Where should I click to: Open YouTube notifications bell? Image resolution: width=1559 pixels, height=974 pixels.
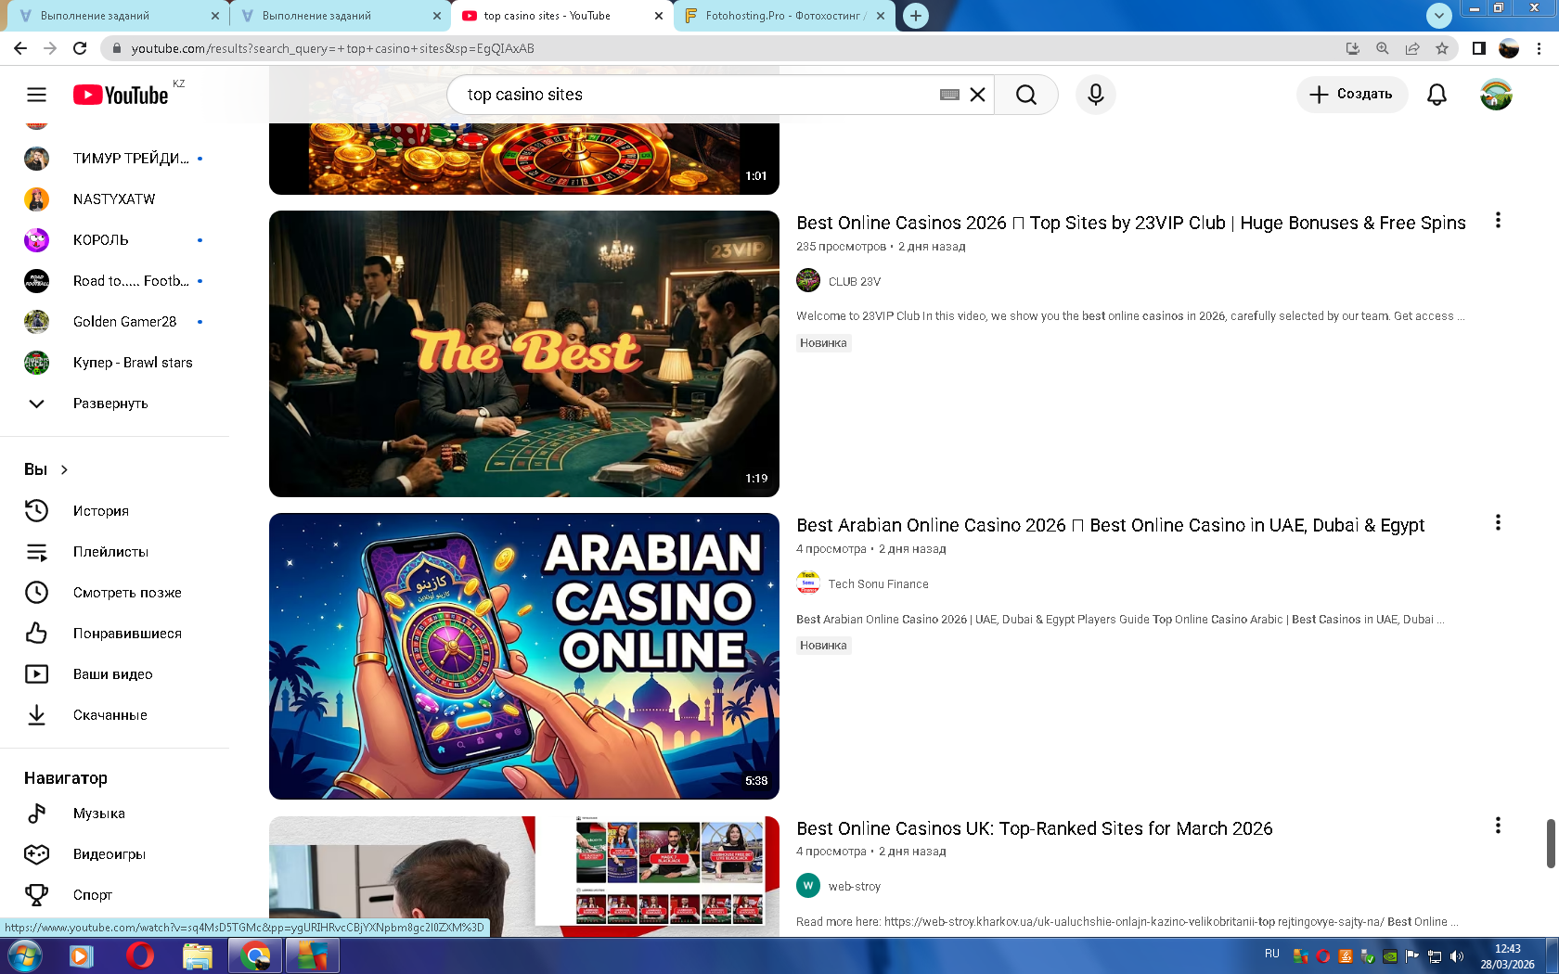pyautogui.click(x=1437, y=95)
